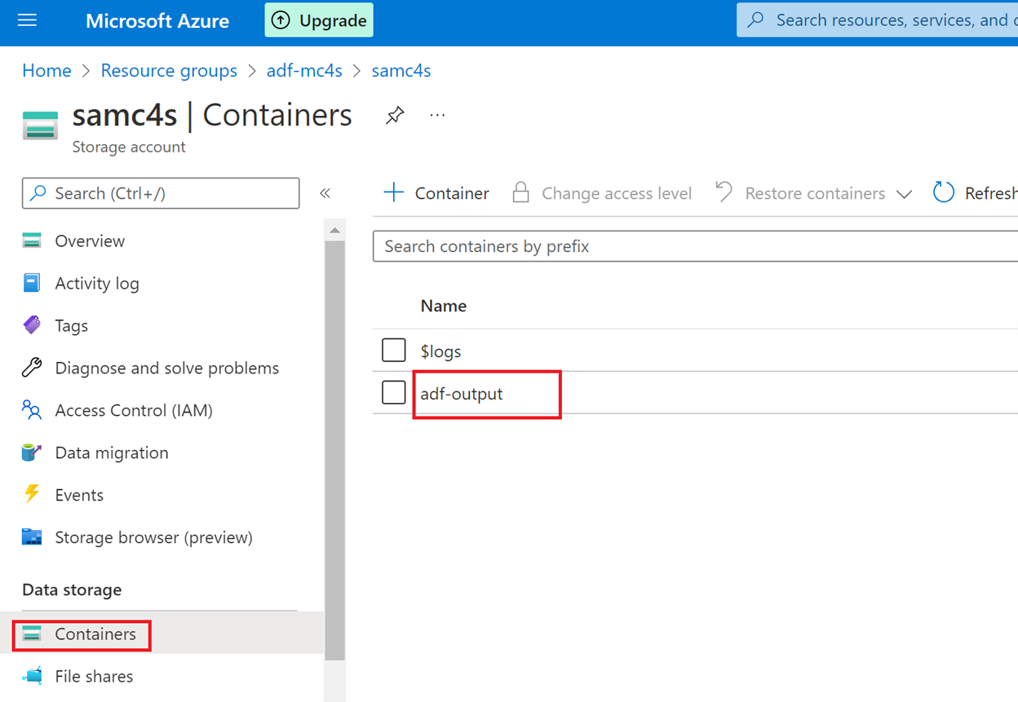Click Restore containers
The image size is (1018, 702).
(799, 193)
